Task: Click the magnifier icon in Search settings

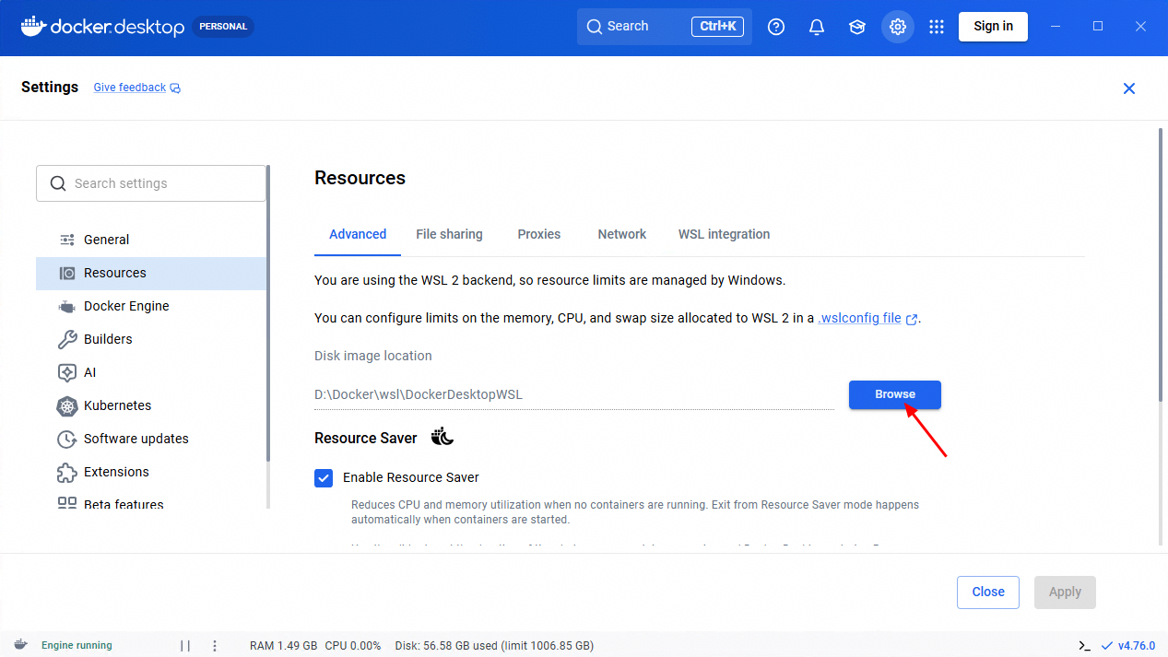Action: [58, 183]
